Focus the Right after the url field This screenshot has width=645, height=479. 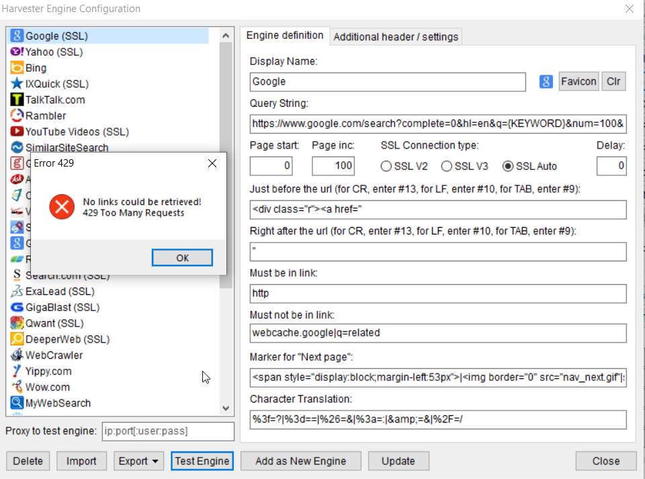(438, 252)
